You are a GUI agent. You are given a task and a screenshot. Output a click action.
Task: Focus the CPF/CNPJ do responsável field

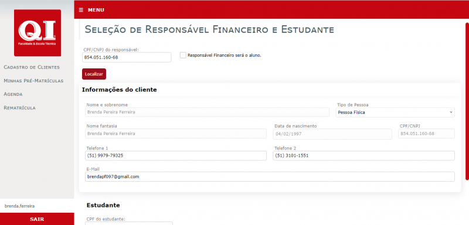(x=127, y=57)
